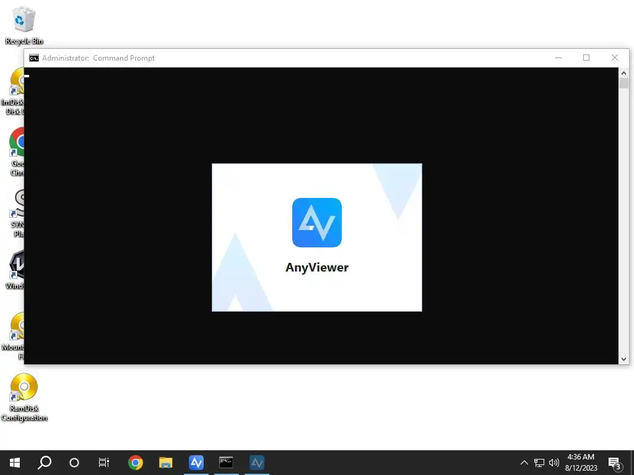This screenshot has width=634, height=475.
Task: Open the RamDisk Configuration shortcut
Action: 24,397
